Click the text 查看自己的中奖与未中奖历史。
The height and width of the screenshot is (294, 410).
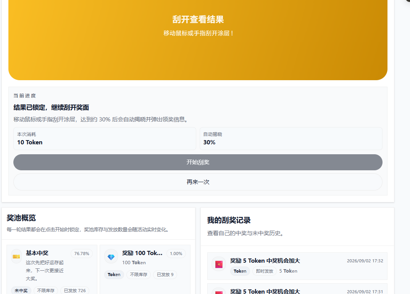[x=246, y=233]
